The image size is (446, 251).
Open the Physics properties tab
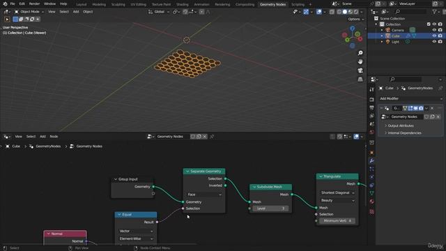pos(371,177)
